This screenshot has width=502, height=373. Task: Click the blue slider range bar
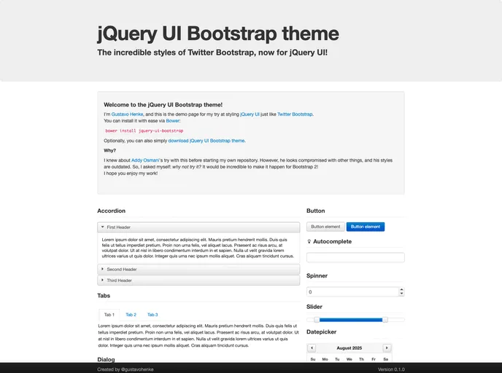[351, 320]
